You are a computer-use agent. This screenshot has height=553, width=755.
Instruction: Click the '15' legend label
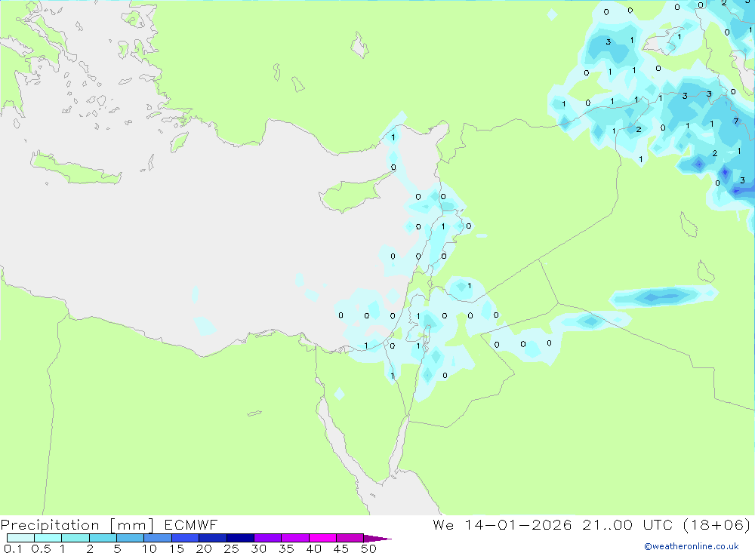[176, 548]
